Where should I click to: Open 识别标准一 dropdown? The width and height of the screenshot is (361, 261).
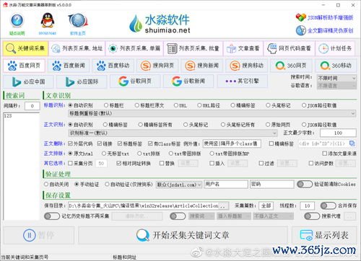click(x=173, y=133)
